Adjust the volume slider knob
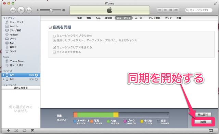Image resolution: width=219 pixels, height=134 pixels. click(x=51, y=10)
